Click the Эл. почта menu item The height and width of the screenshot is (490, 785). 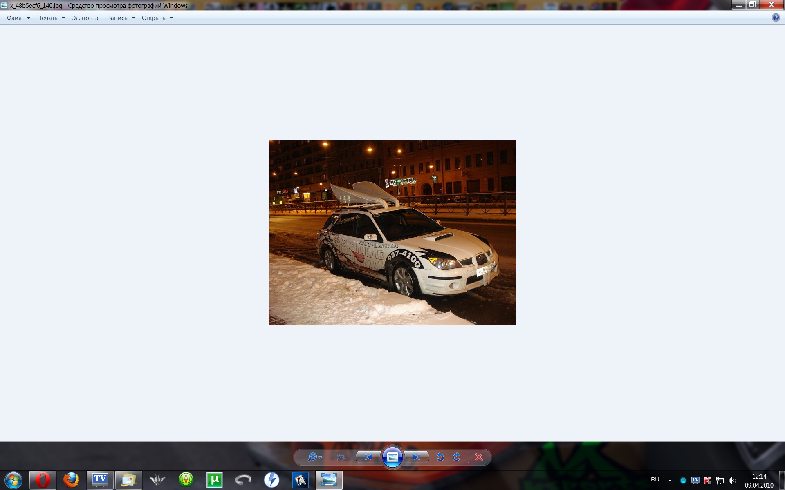pyautogui.click(x=85, y=18)
